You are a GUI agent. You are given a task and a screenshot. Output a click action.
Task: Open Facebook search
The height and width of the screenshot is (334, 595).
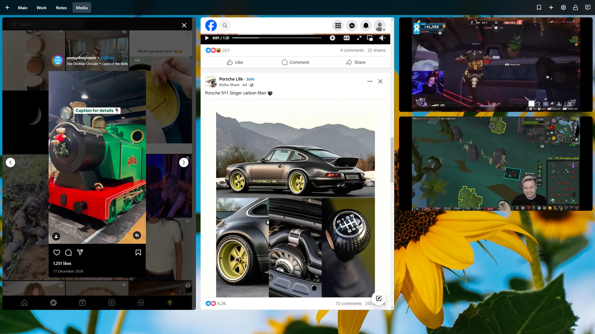[225, 25]
